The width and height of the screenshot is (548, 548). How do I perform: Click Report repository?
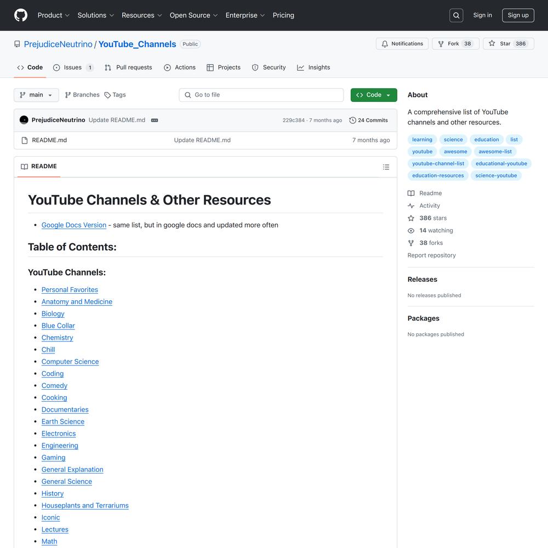click(432, 255)
